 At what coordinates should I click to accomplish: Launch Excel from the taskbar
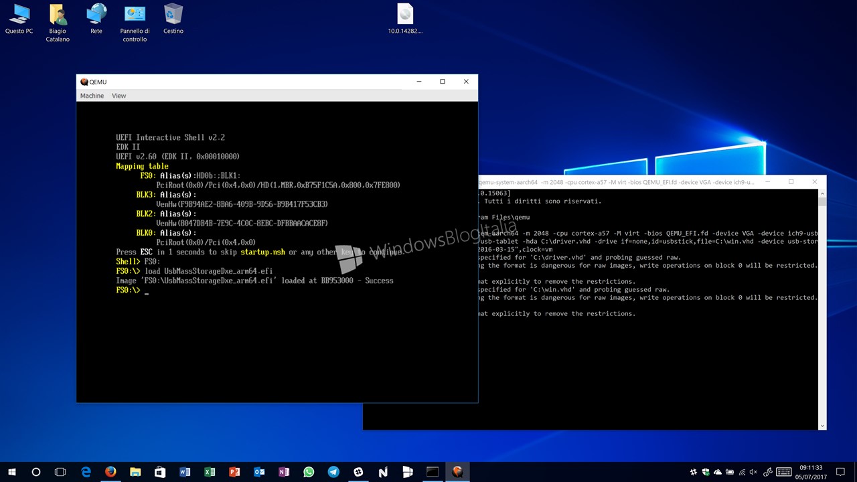click(210, 472)
